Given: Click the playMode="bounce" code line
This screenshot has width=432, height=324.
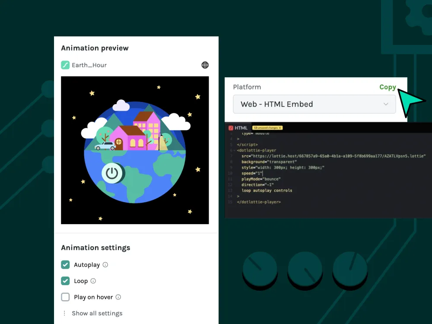Looking at the screenshot, I should 261,179.
